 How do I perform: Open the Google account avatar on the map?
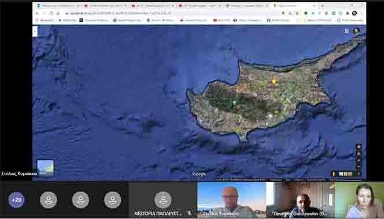coord(356,31)
